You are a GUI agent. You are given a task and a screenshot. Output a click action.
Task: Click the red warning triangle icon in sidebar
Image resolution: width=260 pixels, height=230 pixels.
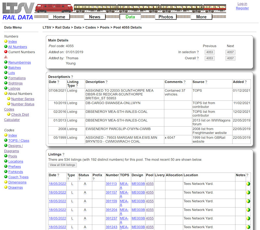pos(6,57)
